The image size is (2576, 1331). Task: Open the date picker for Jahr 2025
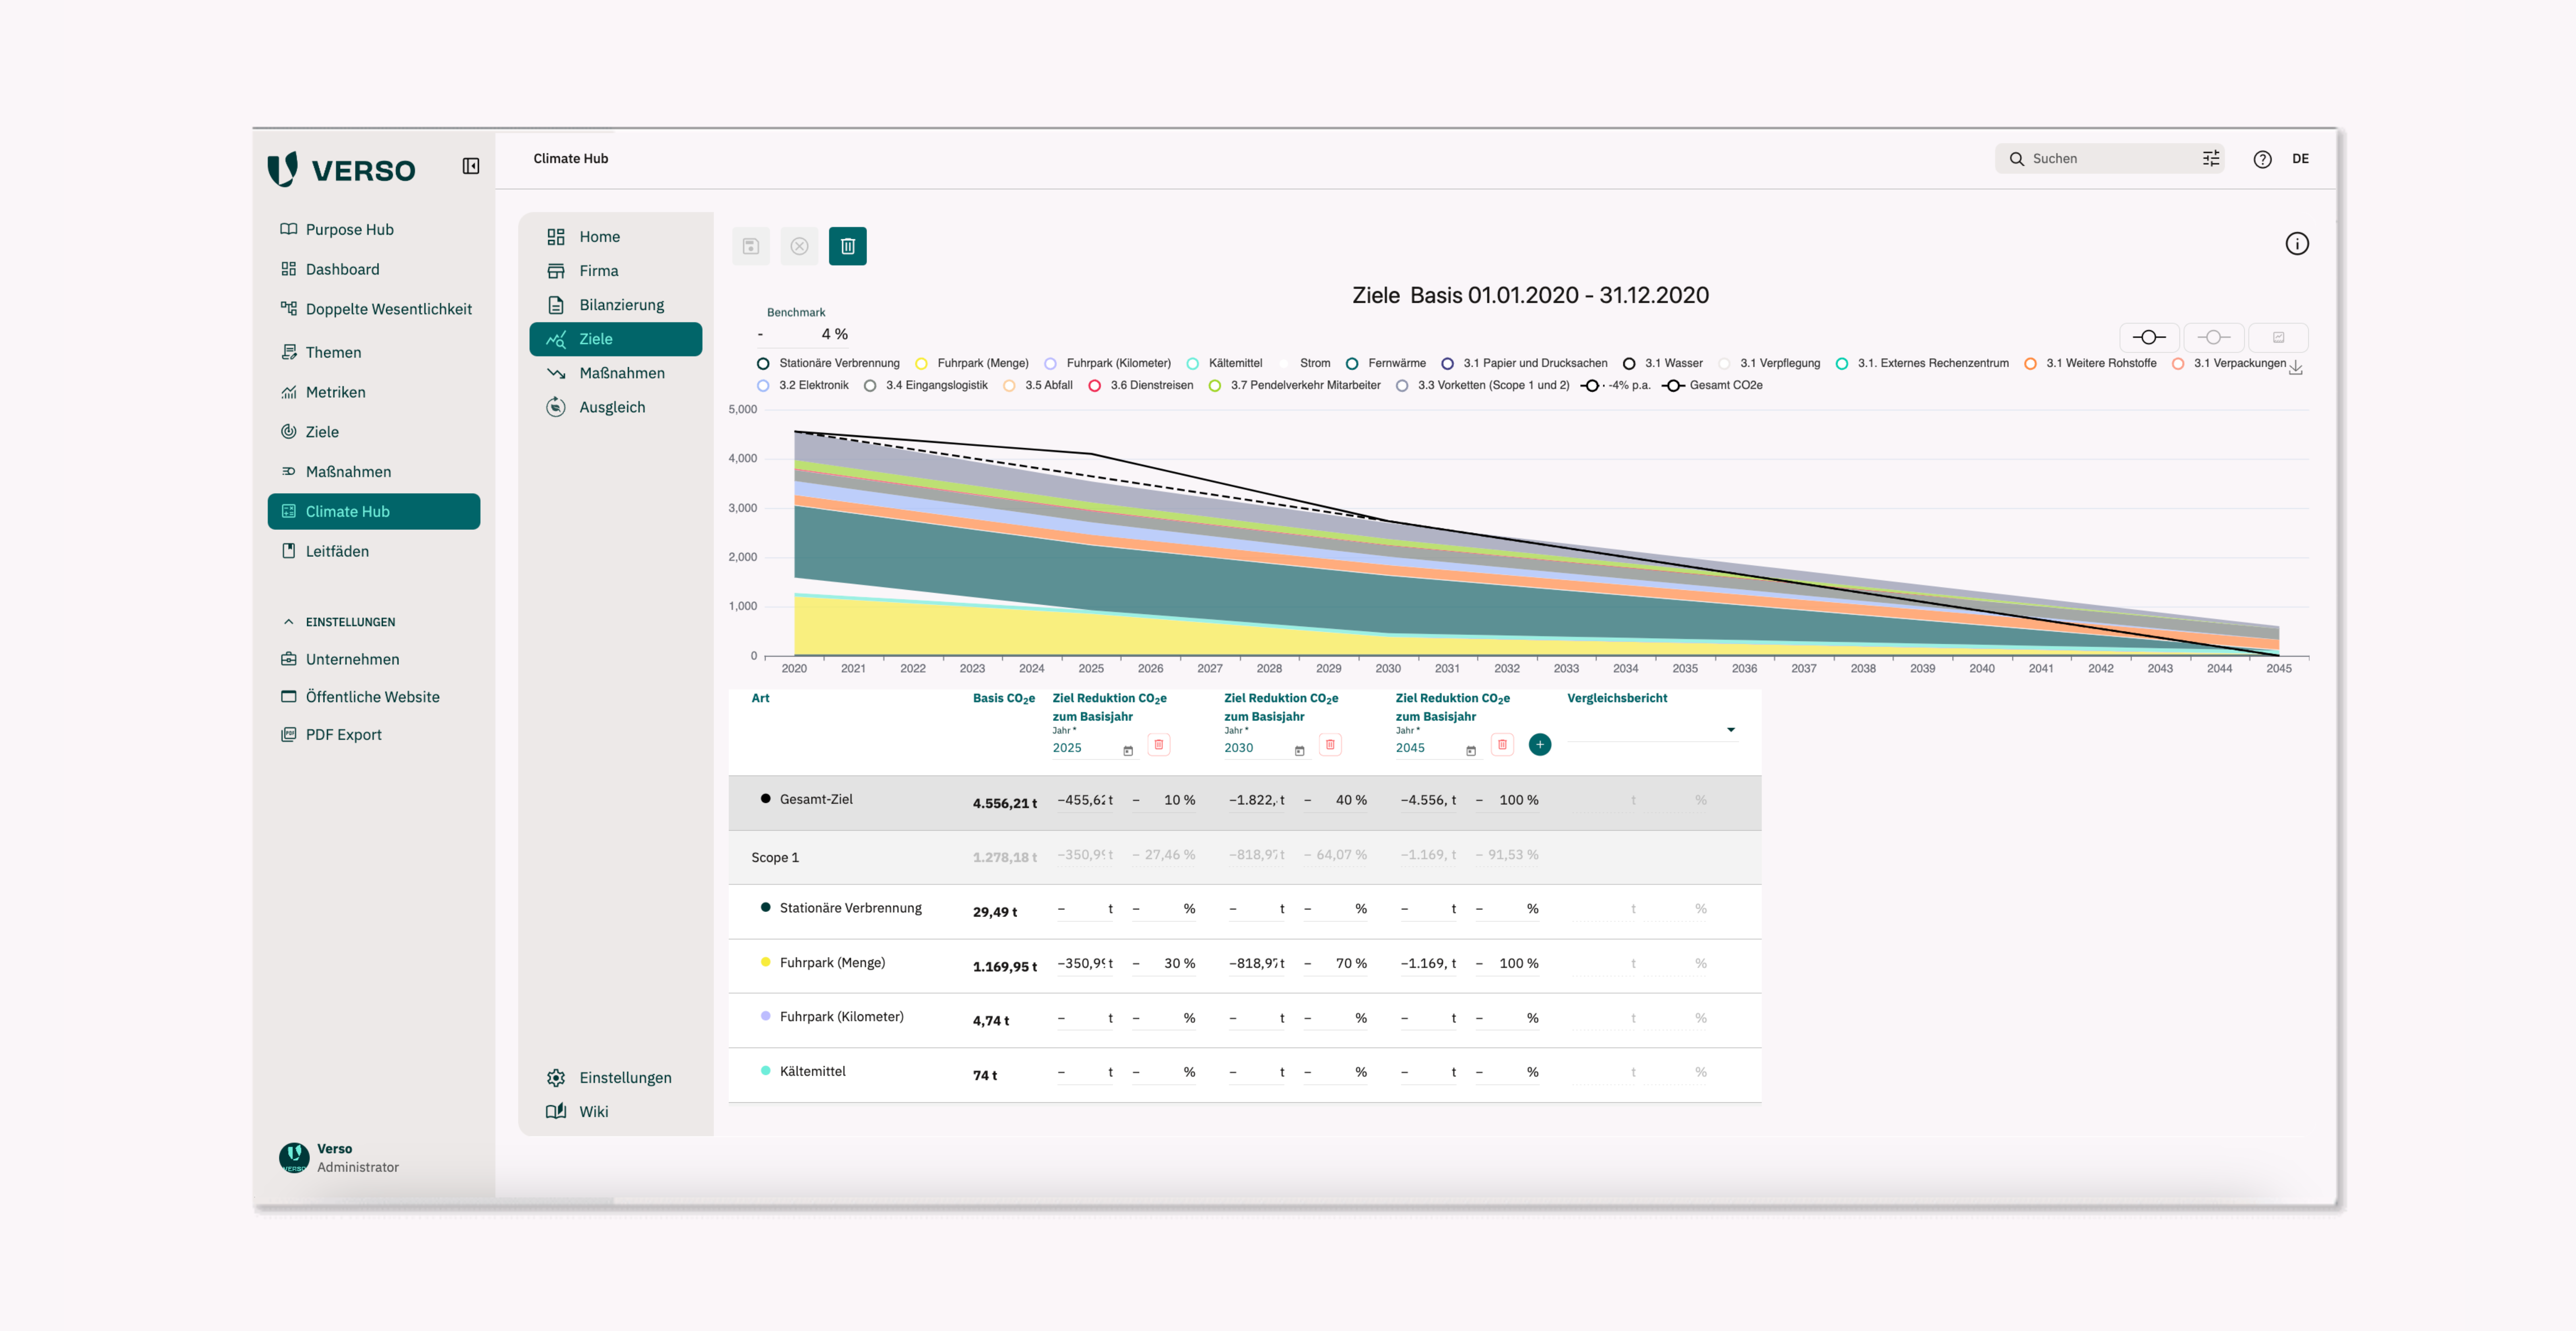pos(1128,749)
